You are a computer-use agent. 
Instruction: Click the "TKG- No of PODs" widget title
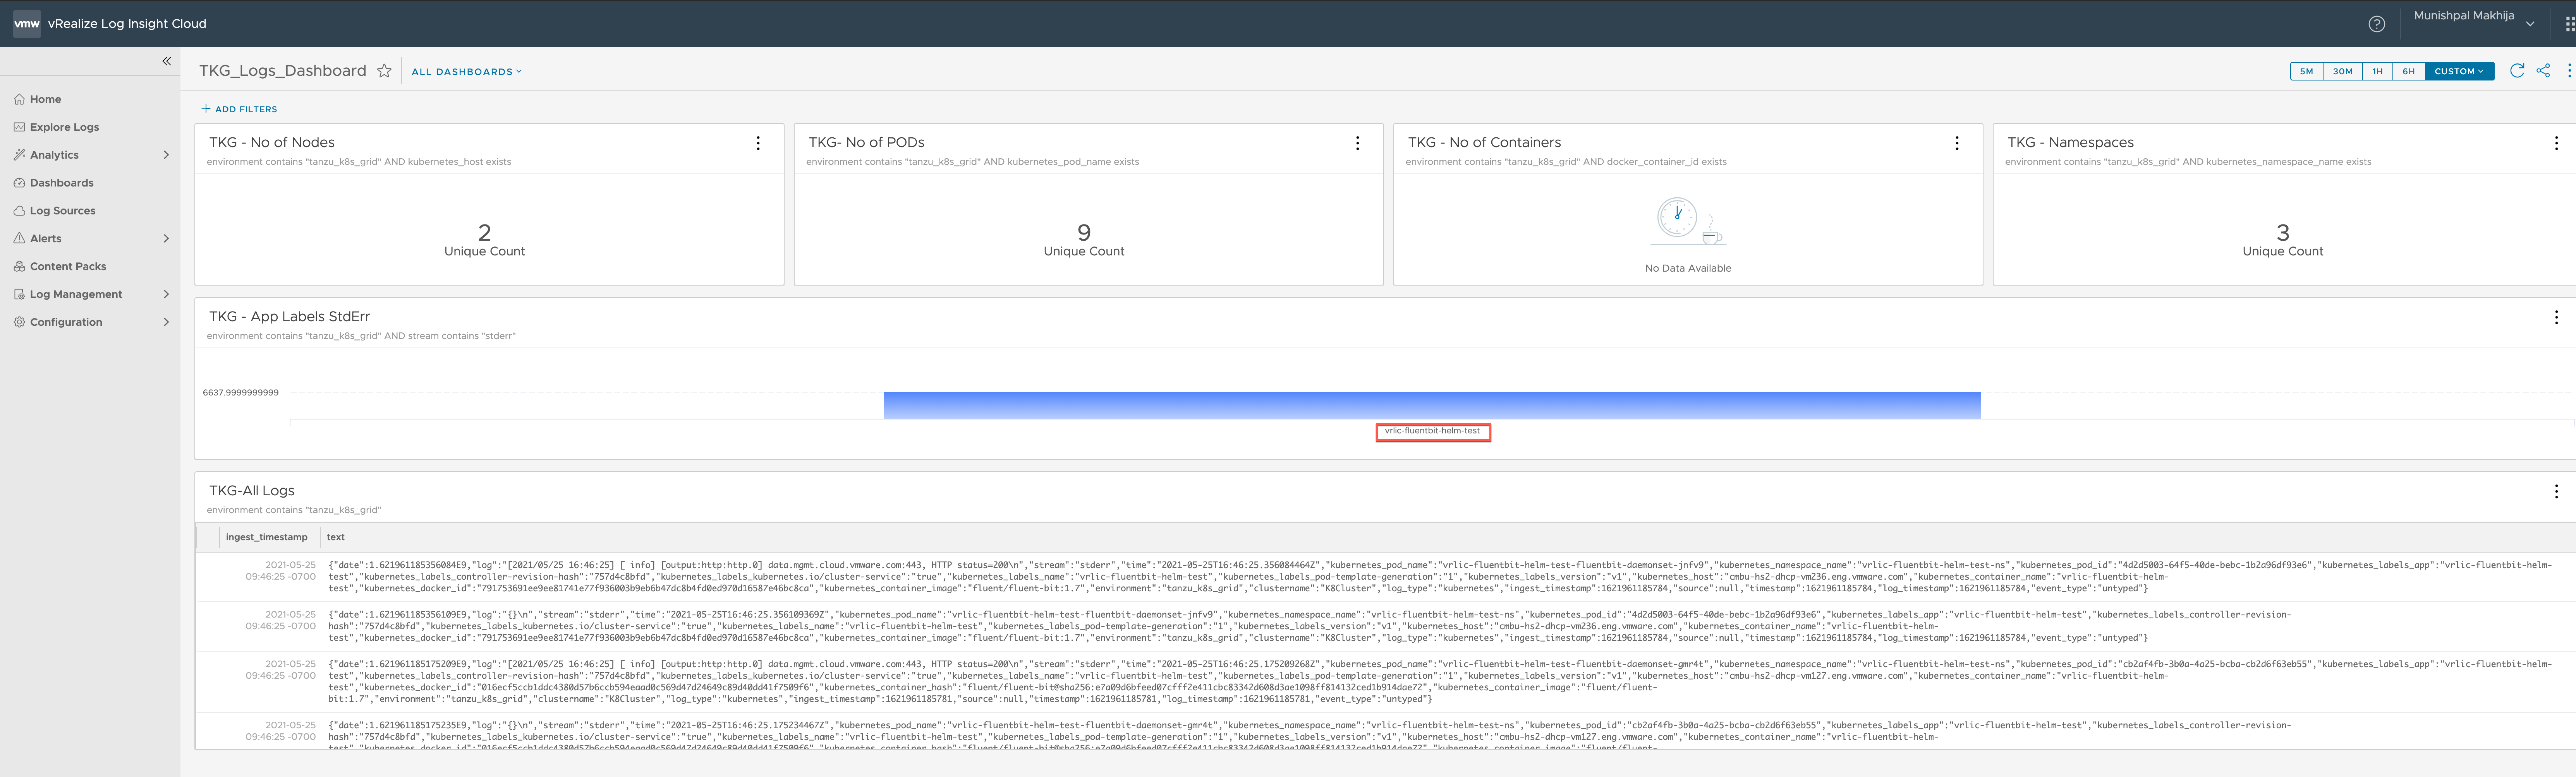coord(866,143)
